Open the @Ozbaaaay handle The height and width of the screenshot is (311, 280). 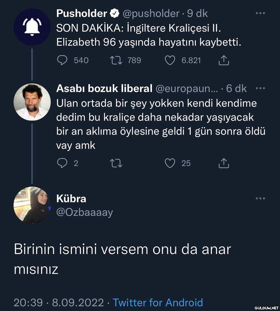[x=85, y=212]
